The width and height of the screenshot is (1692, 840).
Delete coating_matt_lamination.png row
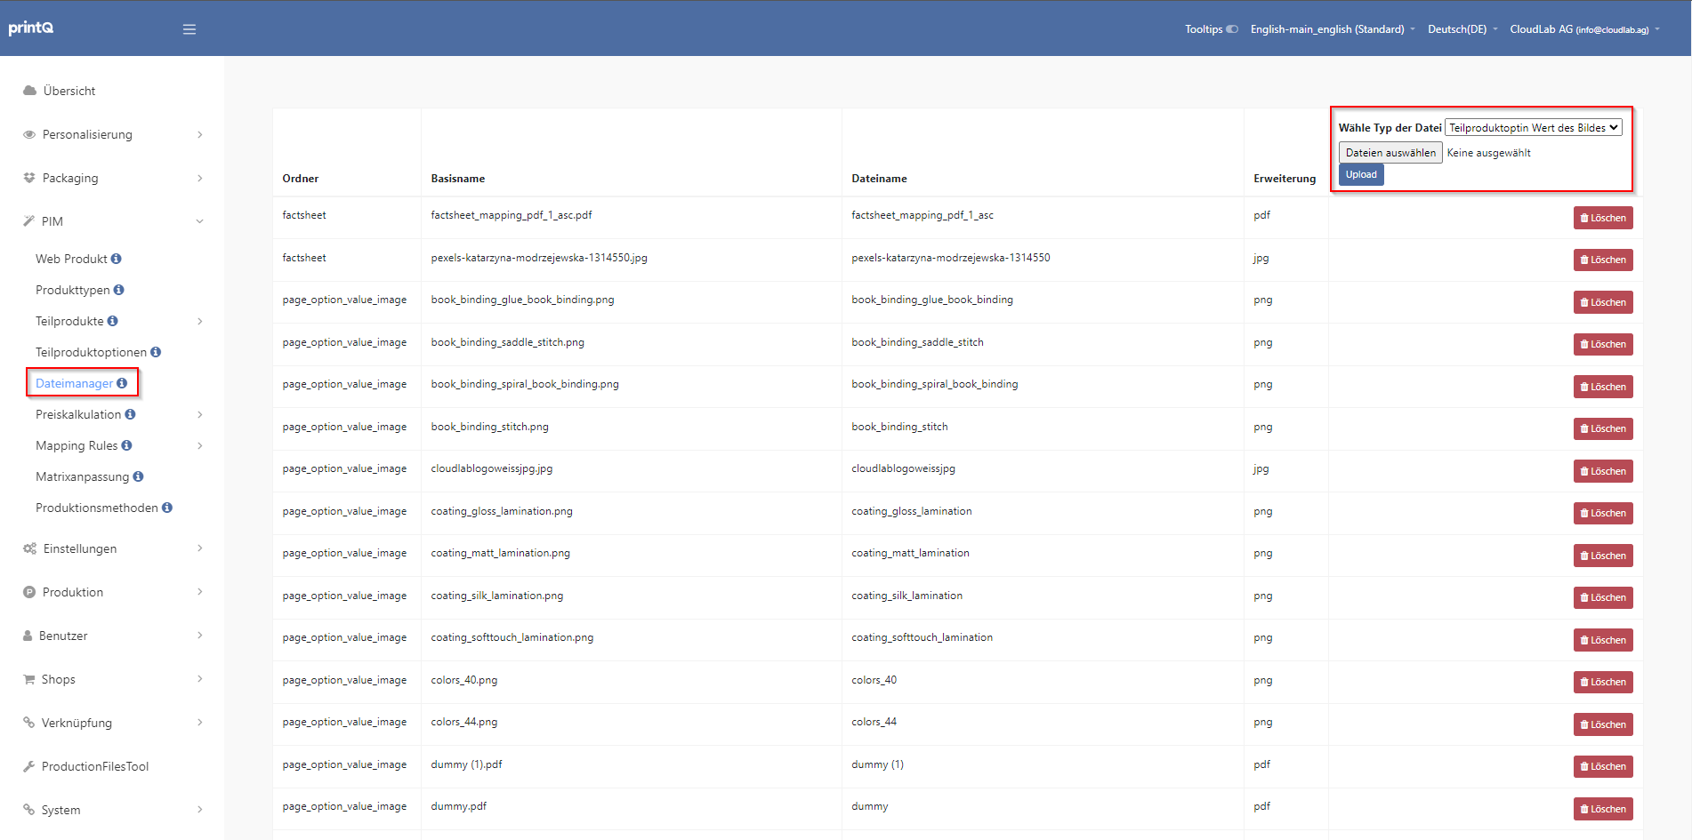(1603, 556)
